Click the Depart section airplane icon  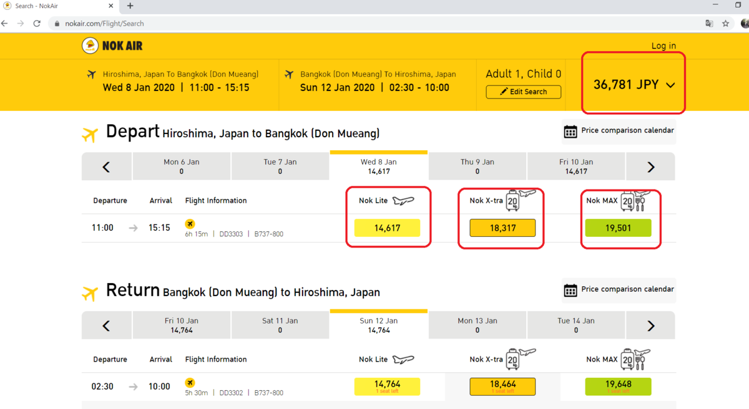(91, 134)
